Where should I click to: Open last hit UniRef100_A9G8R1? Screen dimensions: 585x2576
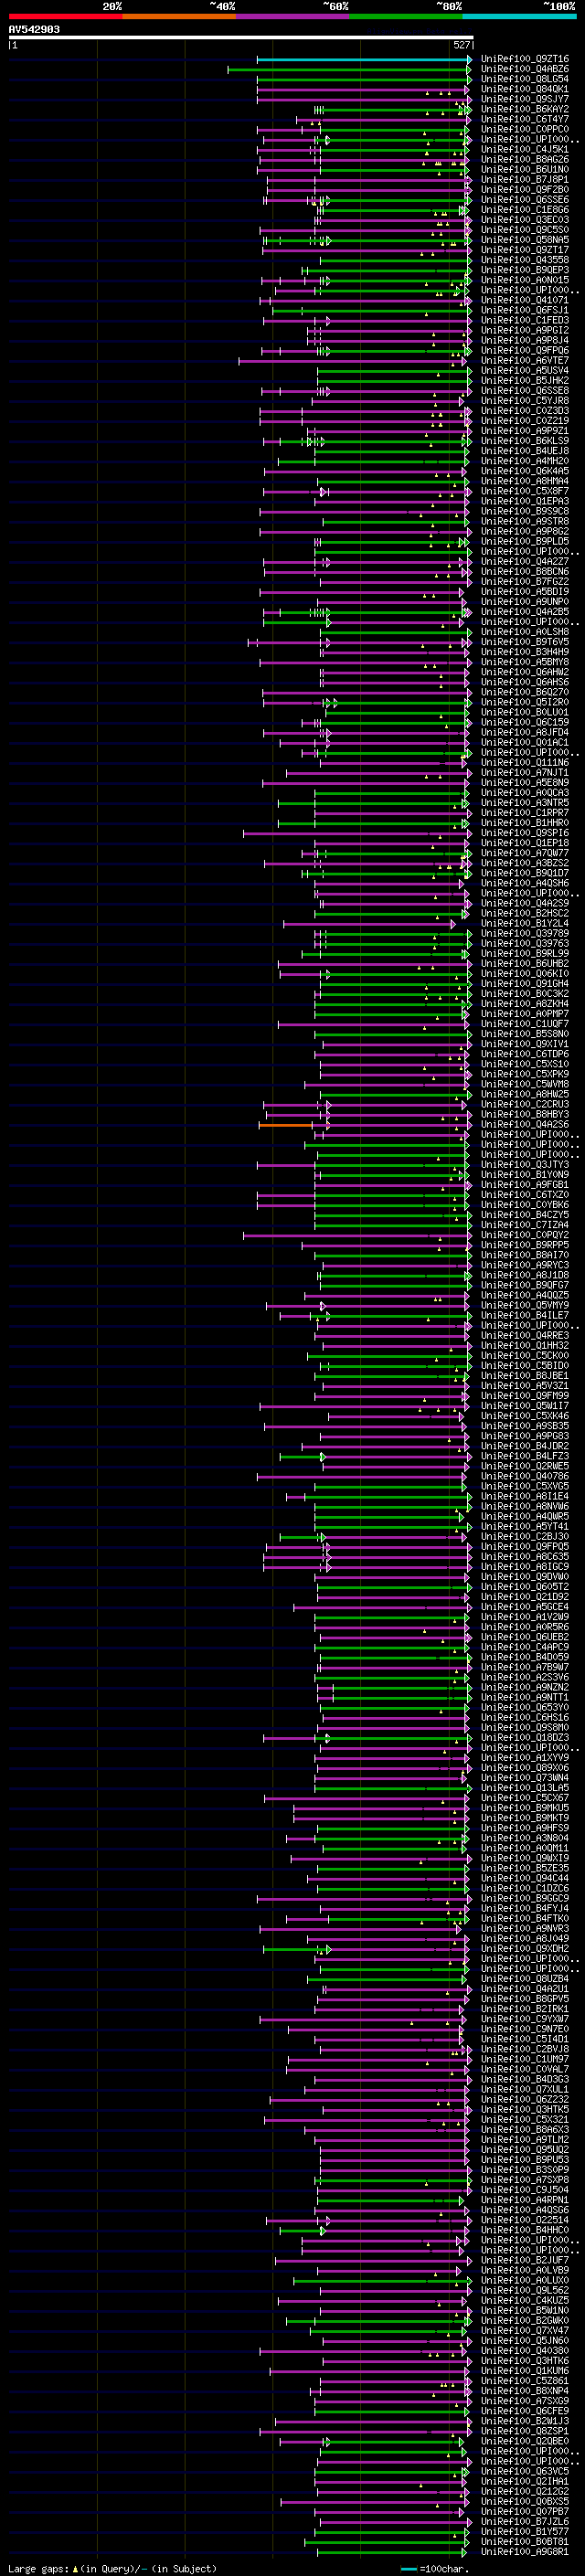[x=525, y=2551]
